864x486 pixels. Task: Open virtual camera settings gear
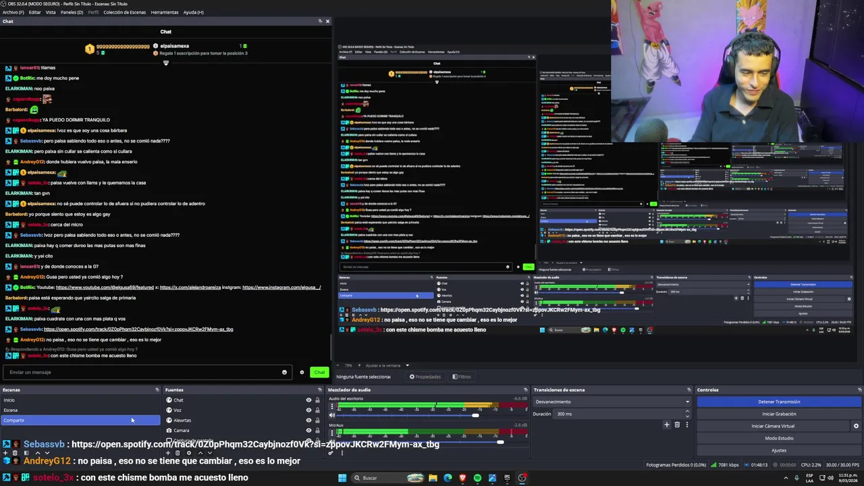pyautogui.click(x=856, y=426)
